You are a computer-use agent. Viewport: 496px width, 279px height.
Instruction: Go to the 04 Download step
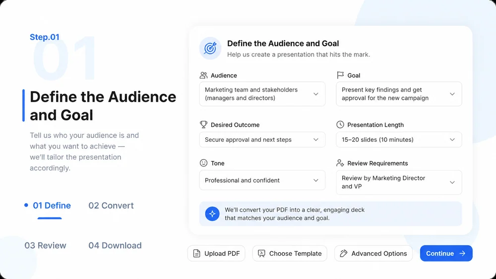pos(115,245)
